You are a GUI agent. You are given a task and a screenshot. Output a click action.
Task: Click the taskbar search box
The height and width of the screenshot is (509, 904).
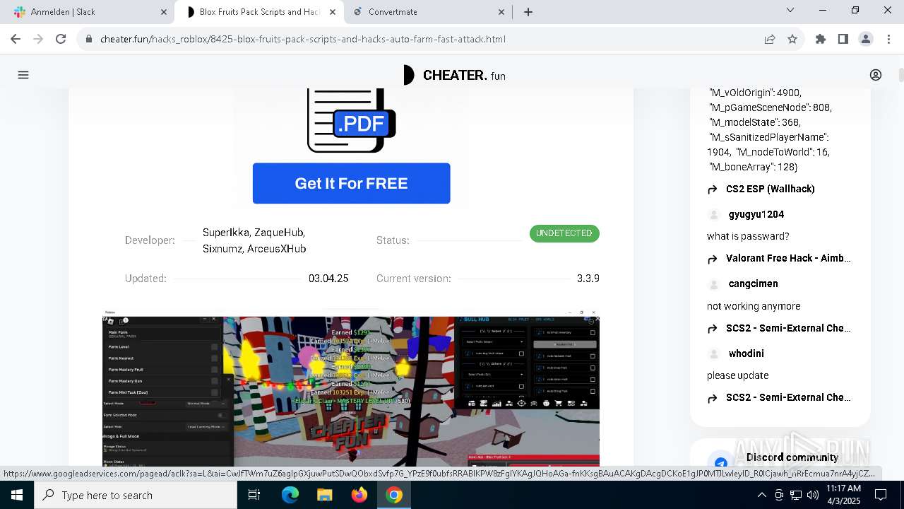[136, 495]
